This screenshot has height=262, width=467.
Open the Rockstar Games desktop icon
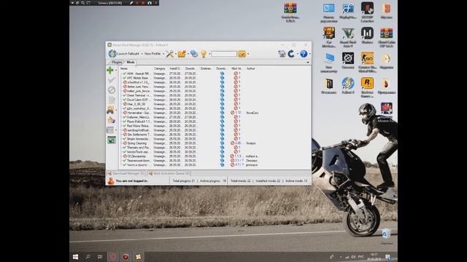(x=367, y=87)
